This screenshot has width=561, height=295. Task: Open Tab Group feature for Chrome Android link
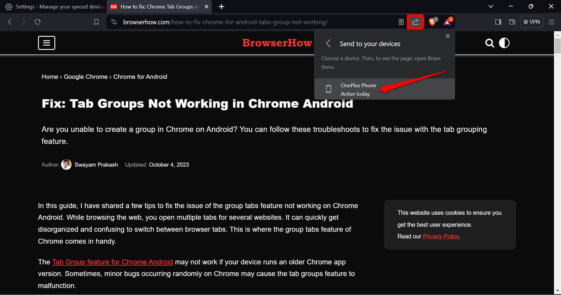click(x=113, y=262)
